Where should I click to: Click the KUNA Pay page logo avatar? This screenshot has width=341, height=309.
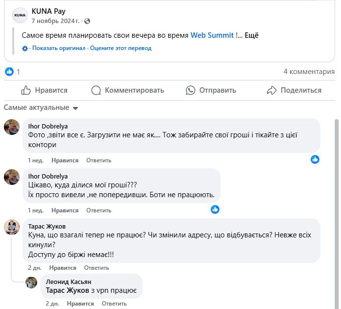point(20,16)
